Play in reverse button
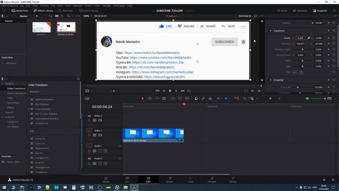Screen dimensions: 339x191 click(x=164, y=91)
